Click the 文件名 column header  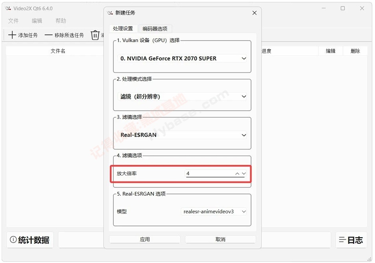58,51
